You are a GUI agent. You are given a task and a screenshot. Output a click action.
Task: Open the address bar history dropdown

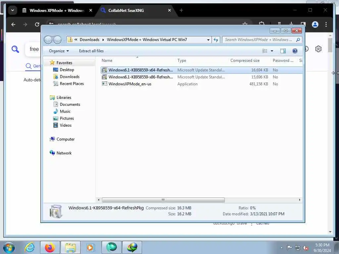click(x=208, y=40)
